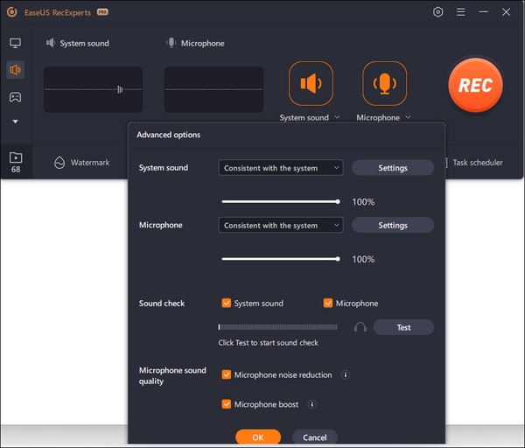Minimize the RecExperts window
Viewport: 525px width, 448px height.
(483, 12)
